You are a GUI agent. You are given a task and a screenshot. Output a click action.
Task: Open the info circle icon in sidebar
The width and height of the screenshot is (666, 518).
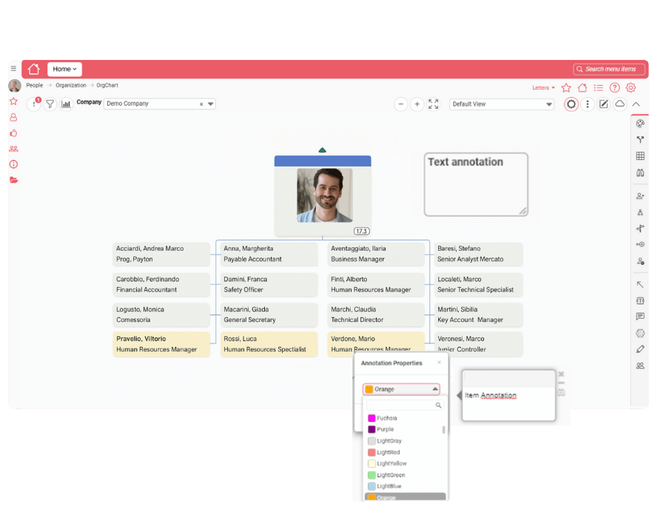[13, 164]
